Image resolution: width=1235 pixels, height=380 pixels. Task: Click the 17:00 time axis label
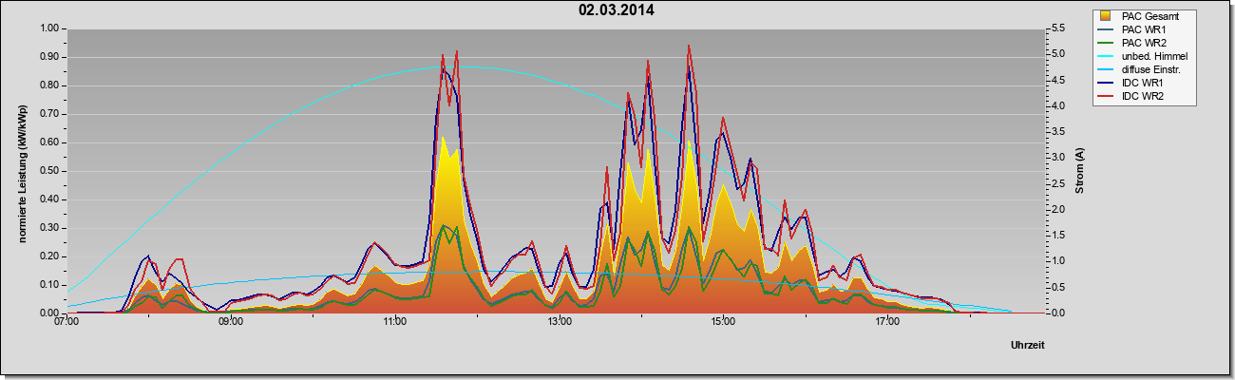click(x=887, y=323)
